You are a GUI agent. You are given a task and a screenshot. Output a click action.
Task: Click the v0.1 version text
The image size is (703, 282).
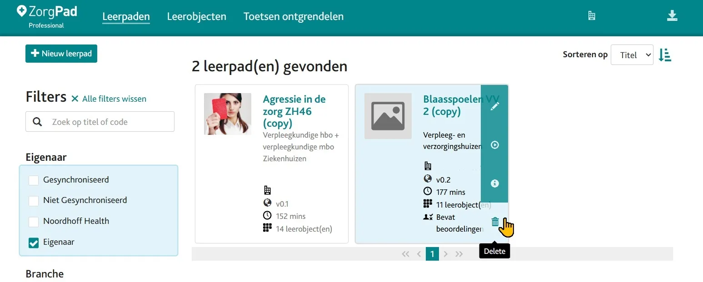(282, 204)
